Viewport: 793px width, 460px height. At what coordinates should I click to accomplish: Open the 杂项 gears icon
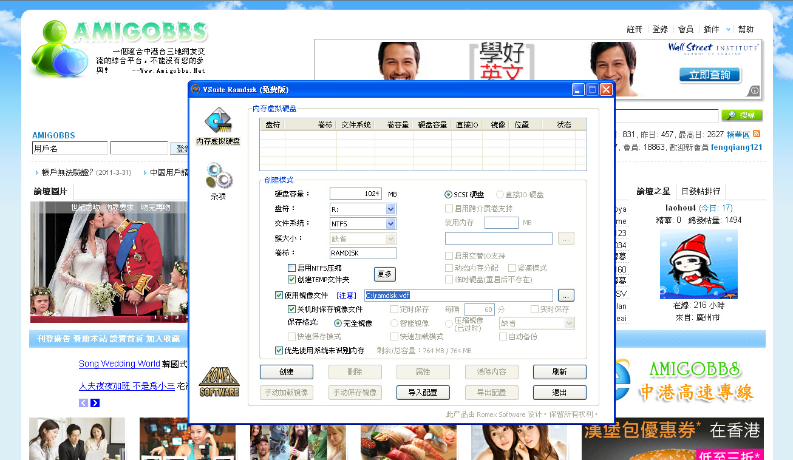(x=218, y=176)
